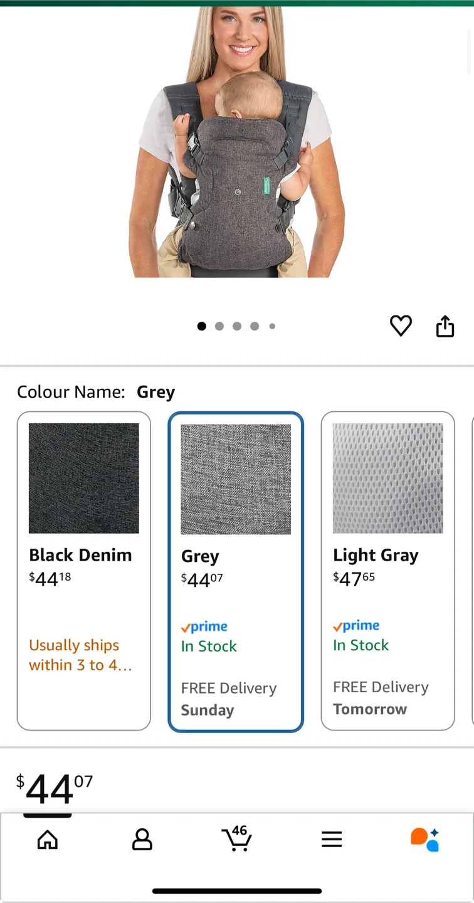Open the Amazon home screen from bottom navigation
474x903 pixels.
(x=48, y=839)
